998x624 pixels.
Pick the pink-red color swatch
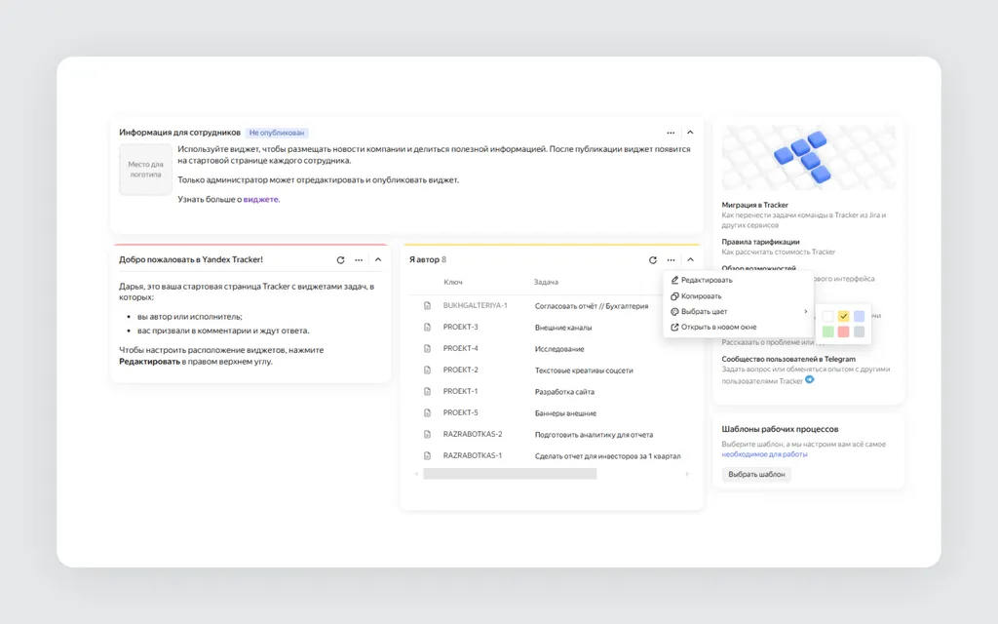pyautogui.click(x=843, y=331)
